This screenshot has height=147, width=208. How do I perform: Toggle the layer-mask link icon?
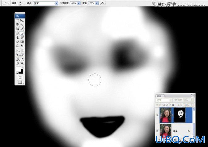click(172, 115)
